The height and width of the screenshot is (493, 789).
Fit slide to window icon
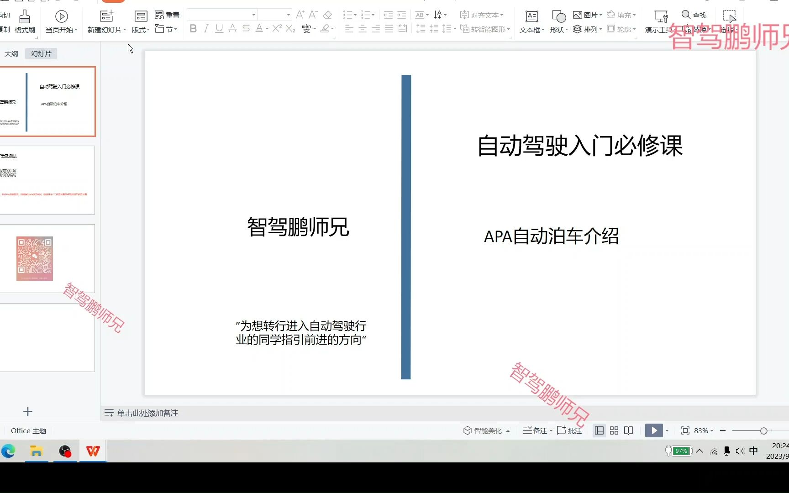(x=685, y=430)
